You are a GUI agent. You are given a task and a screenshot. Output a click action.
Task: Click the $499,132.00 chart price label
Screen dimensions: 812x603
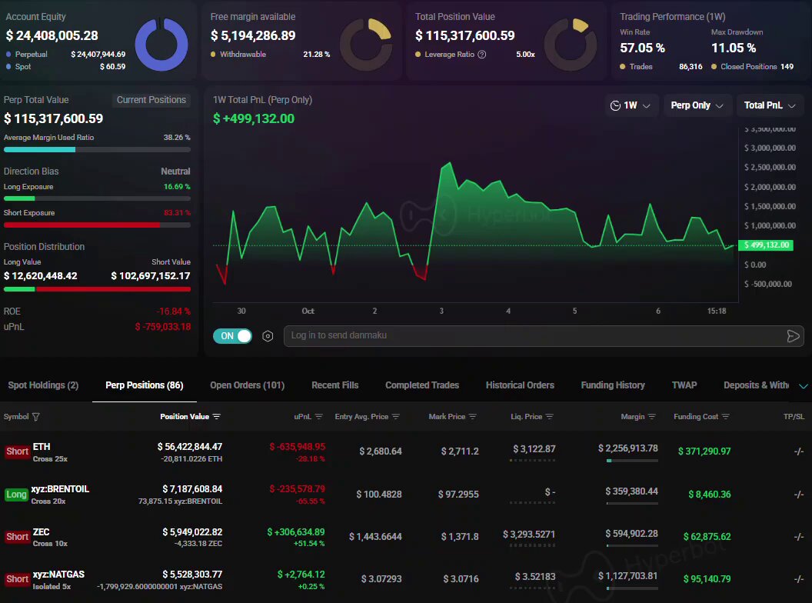[766, 245]
